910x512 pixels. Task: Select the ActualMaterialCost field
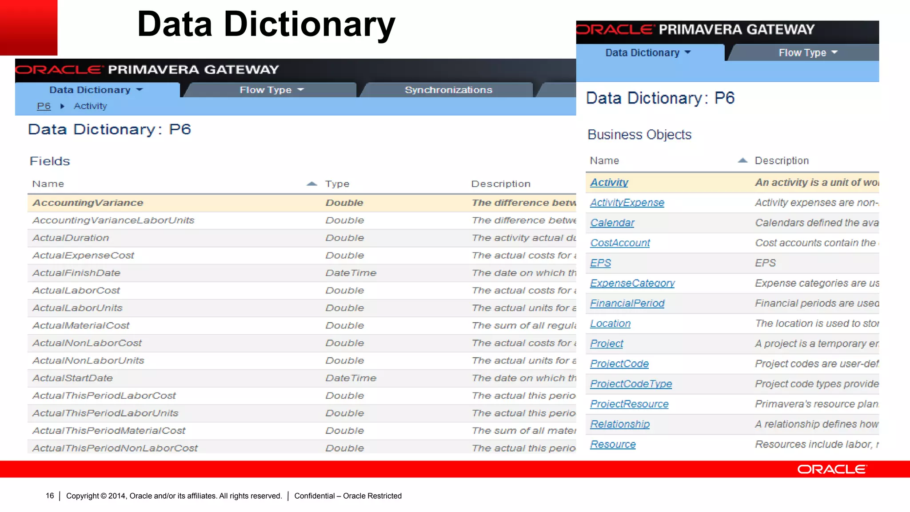click(x=81, y=325)
